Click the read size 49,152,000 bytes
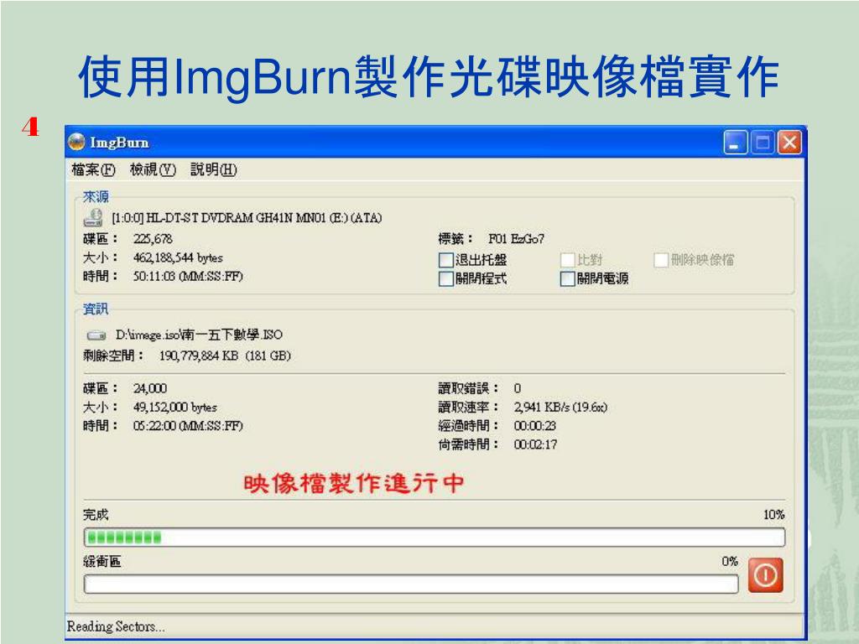This screenshot has height=644, width=859. [175, 408]
